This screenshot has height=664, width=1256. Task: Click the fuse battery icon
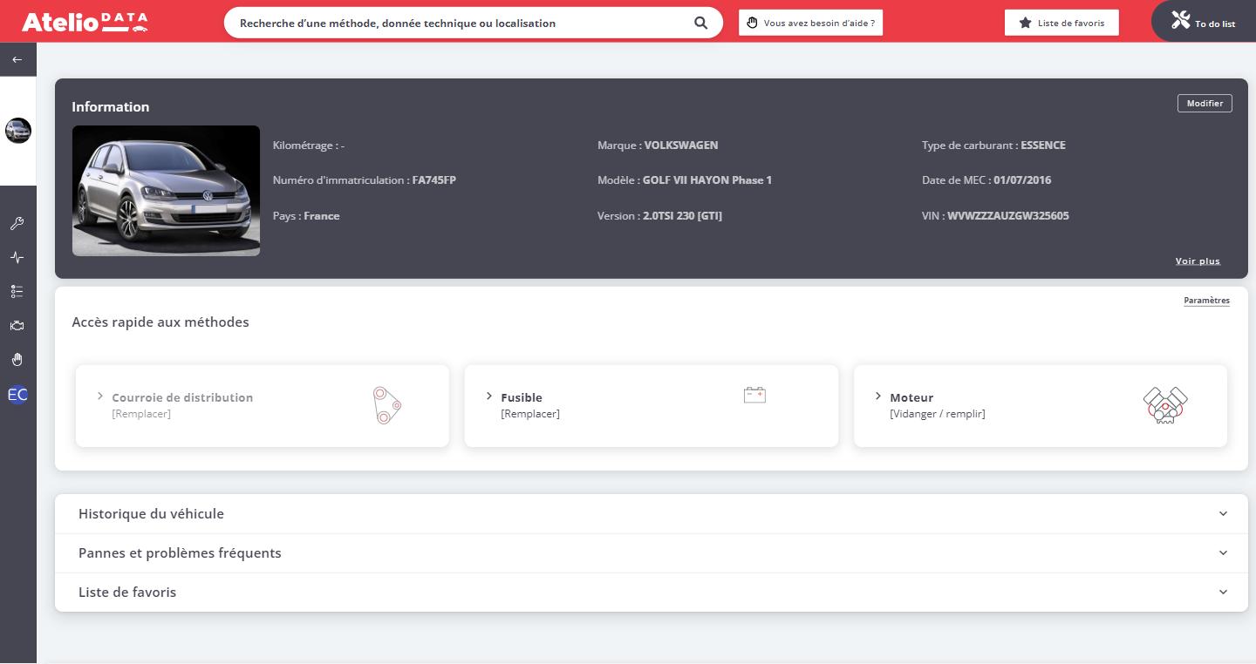pos(754,395)
